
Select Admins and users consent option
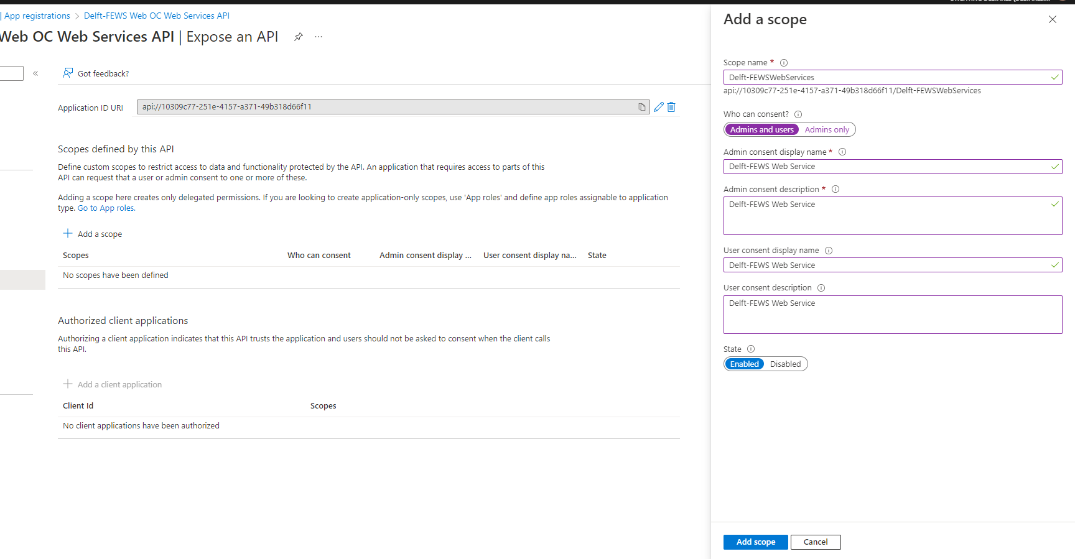(x=761, y=129)
